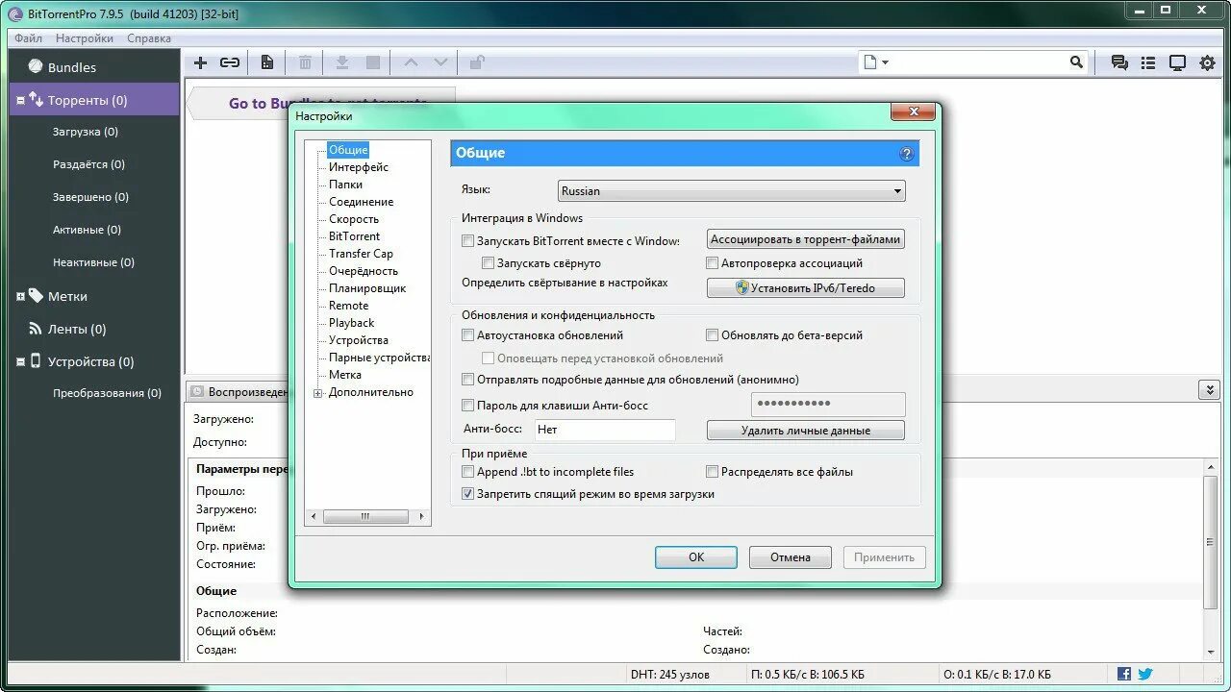The width and height of the screenshot is (1231, 692).
Task: Expand the Метки sidebar group
Action: click(x=21, y=297)
